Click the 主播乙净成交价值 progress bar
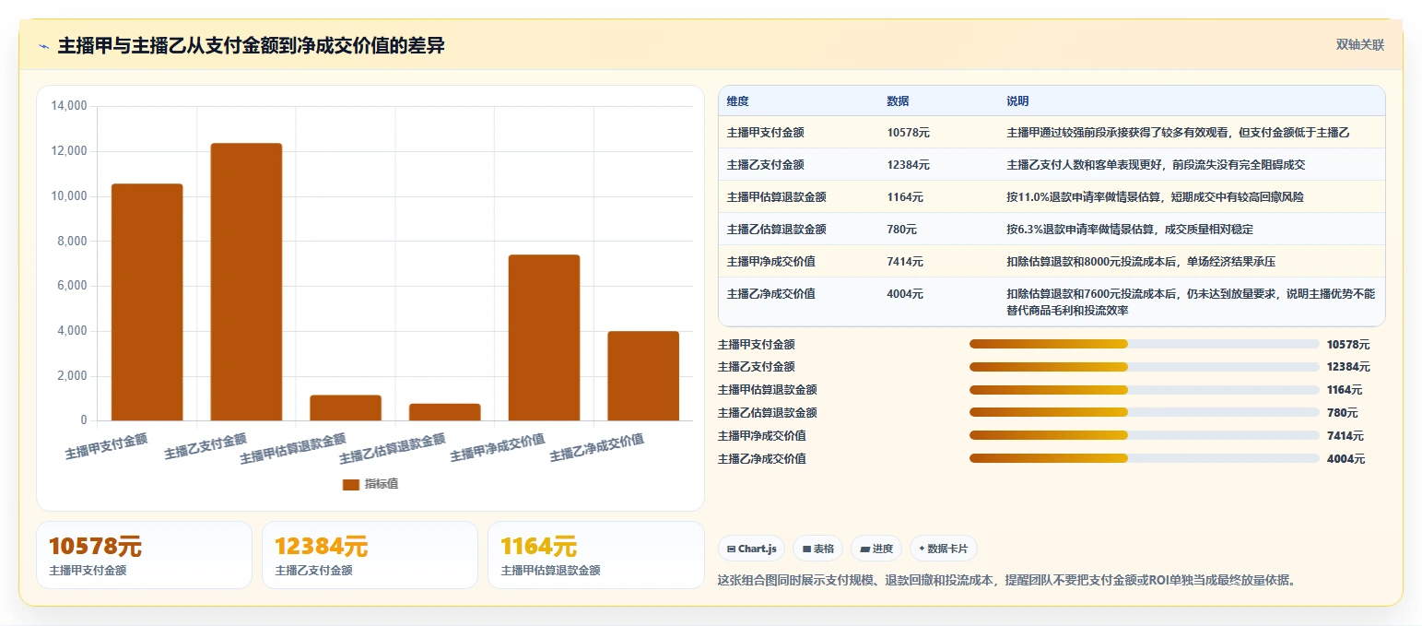The width and height of the screenshot is (1422, 626). (x=1145, y=458)
